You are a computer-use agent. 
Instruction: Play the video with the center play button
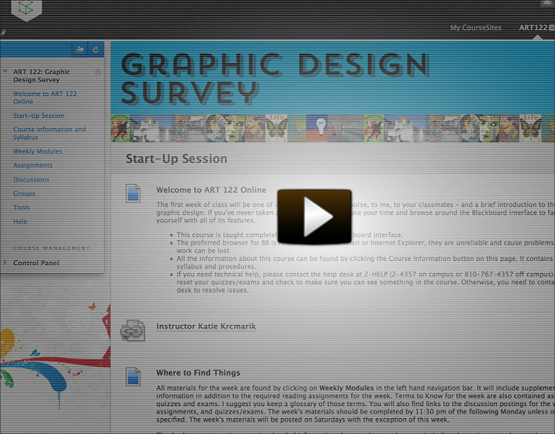(314, 216)
